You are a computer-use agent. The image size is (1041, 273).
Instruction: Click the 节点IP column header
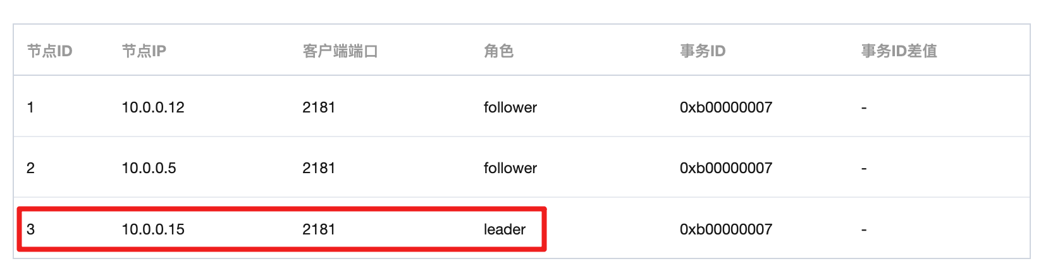pos(144,51)
